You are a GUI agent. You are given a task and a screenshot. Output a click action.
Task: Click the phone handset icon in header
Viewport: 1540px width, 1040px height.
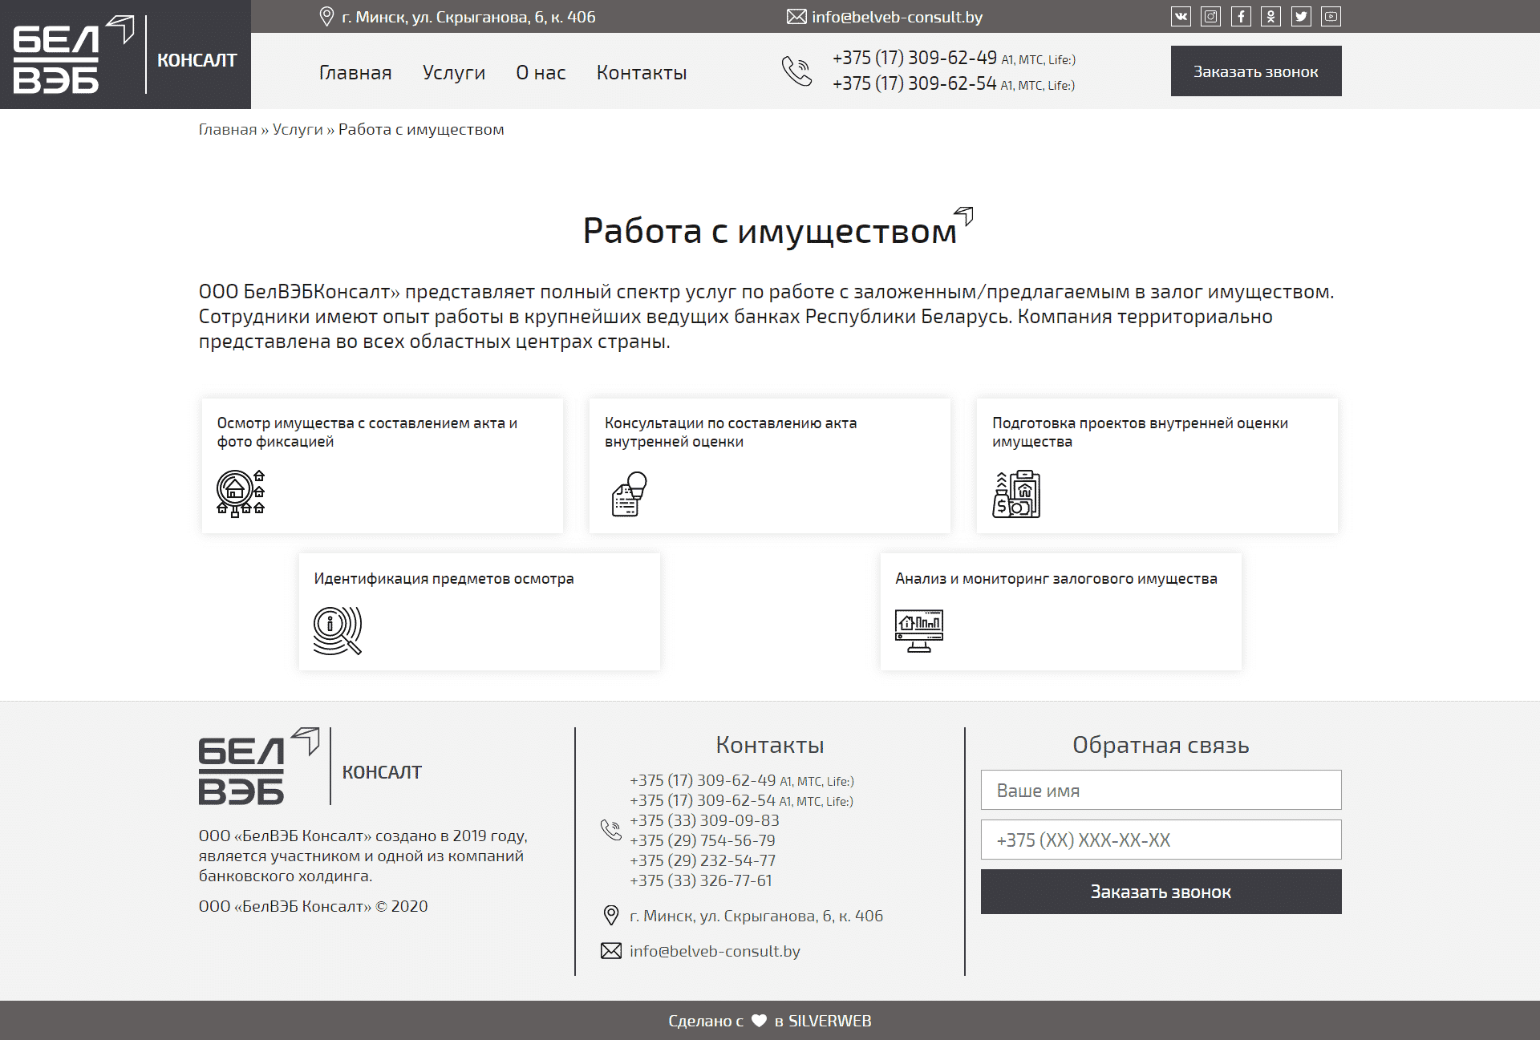coord(796,71)
